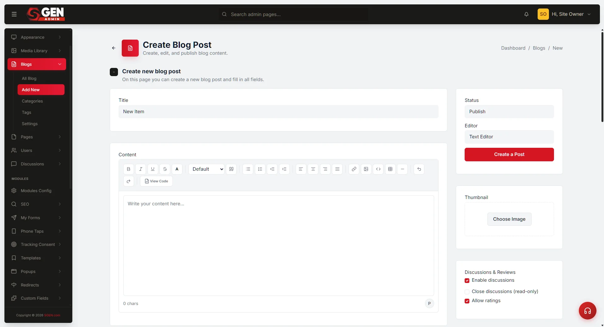
Task: Open the Status Publish dropdown
Action: pyautogui.click(x=509, y=112)
